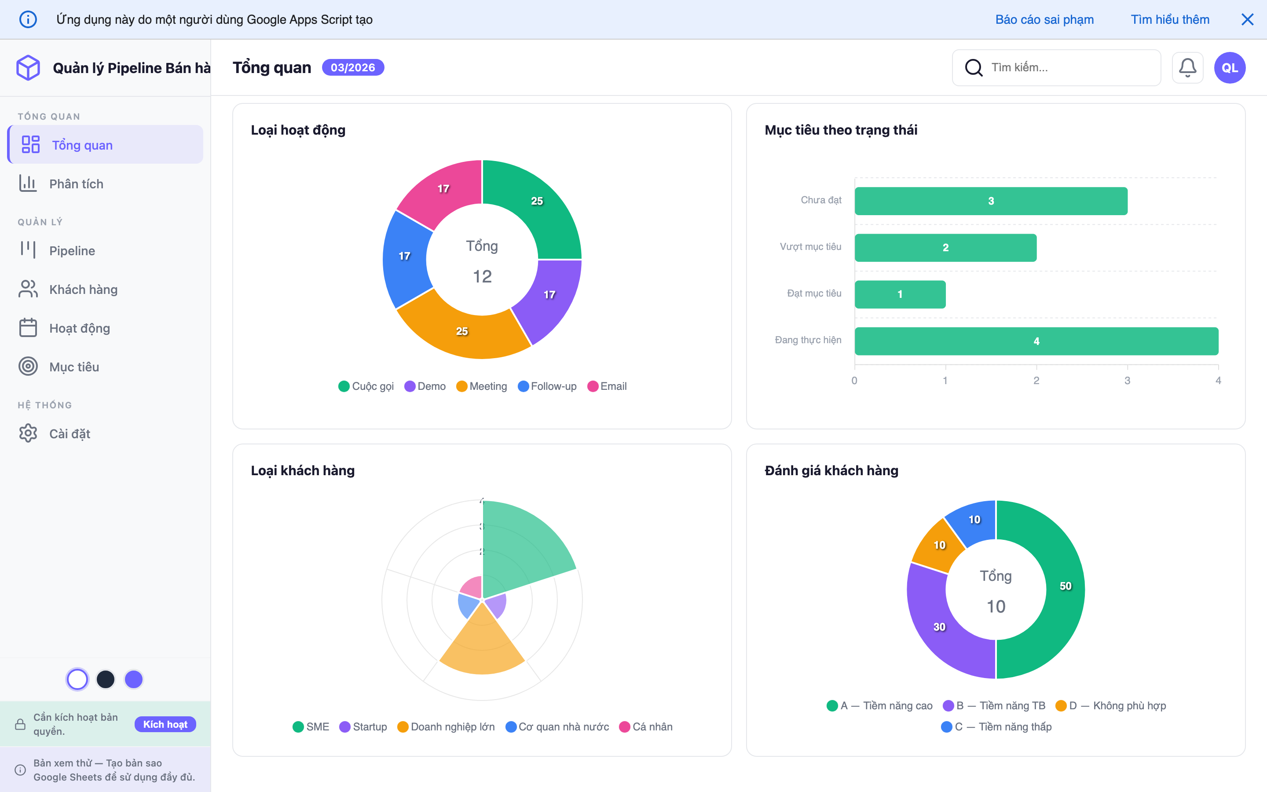Image resolution: width=1267 pixels, height=792 pixels.
Task: Open the Khách hàng page
Action: click(83, 289)
